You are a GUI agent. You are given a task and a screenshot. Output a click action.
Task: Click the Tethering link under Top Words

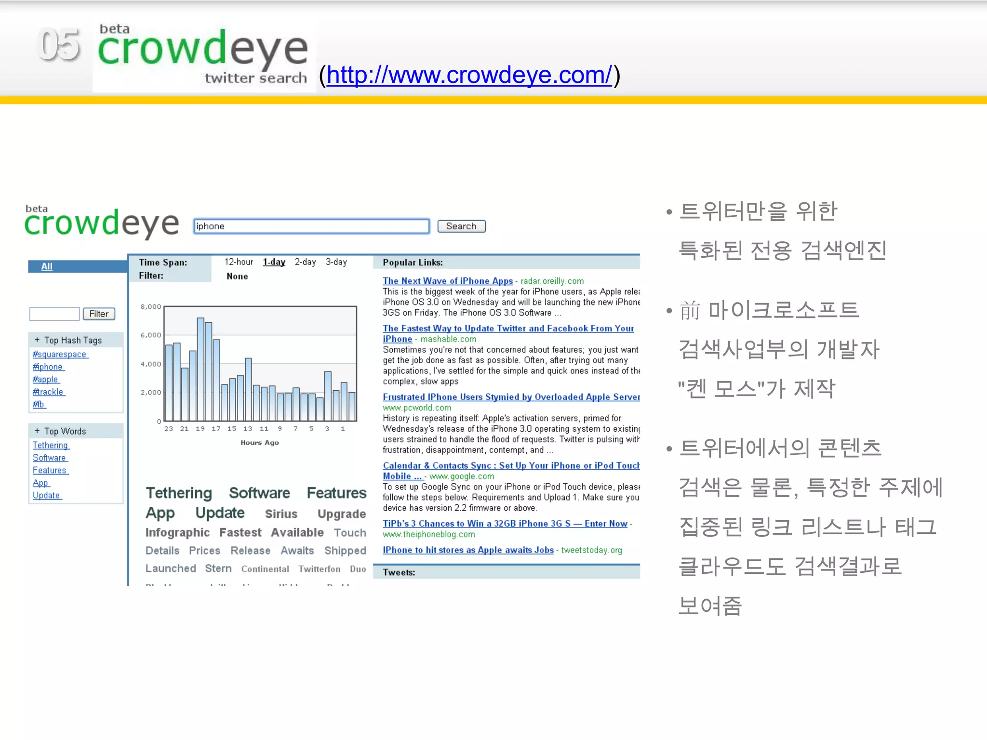coord(51,446)
